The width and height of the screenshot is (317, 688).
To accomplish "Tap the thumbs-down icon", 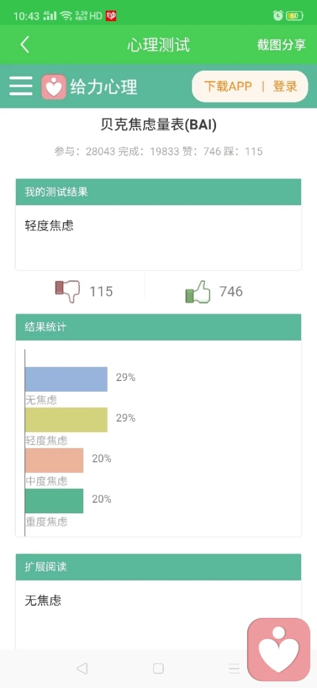I will tap(68, 291).
